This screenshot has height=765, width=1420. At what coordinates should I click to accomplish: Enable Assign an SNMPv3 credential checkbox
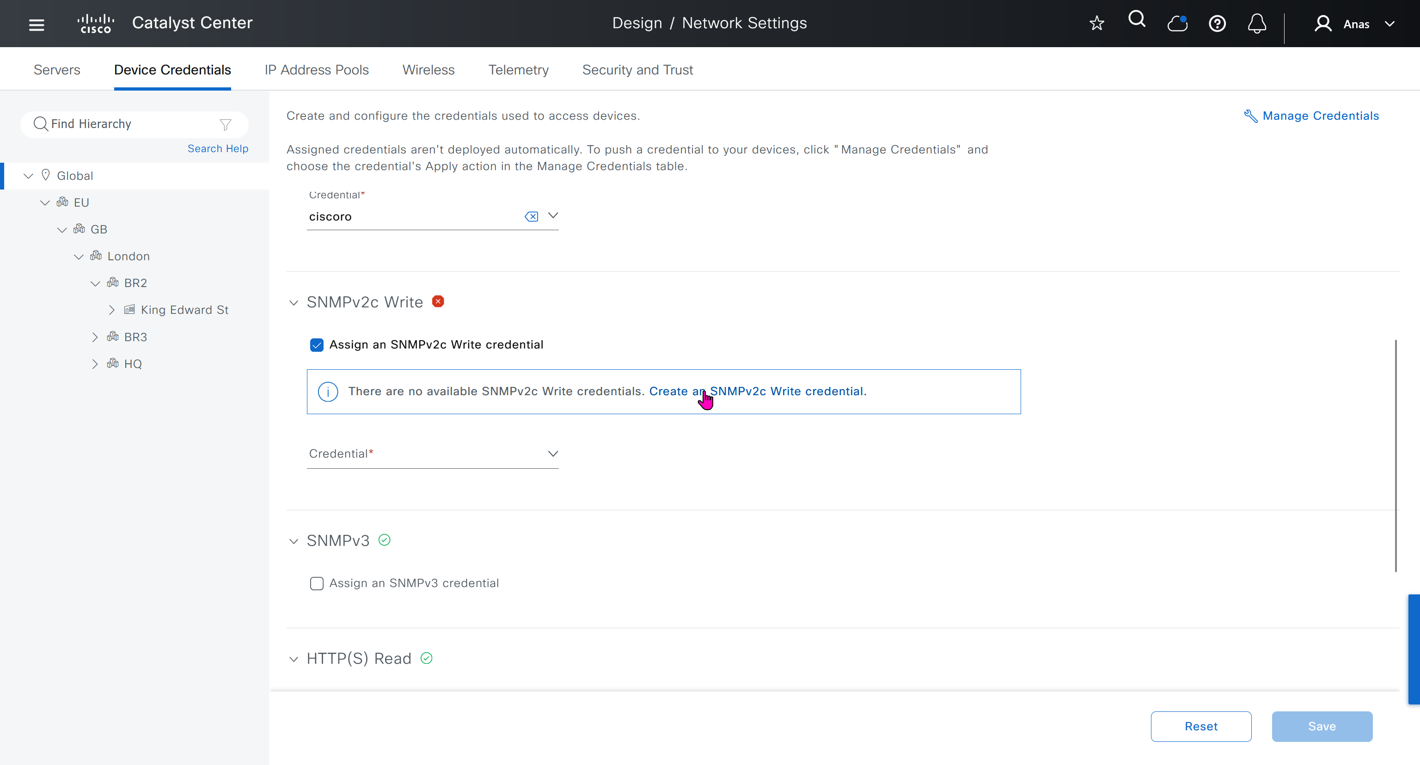pyautogui.click(x=317, y=584)
